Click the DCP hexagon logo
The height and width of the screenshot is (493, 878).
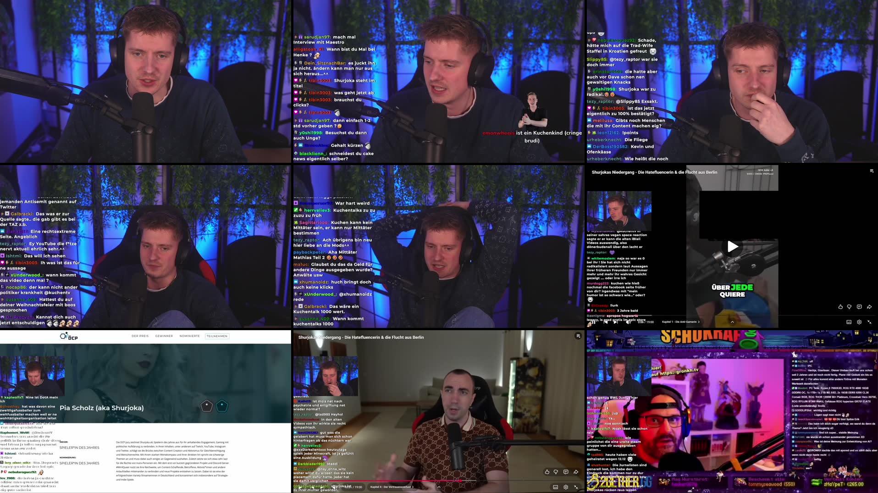coord(63,336)
